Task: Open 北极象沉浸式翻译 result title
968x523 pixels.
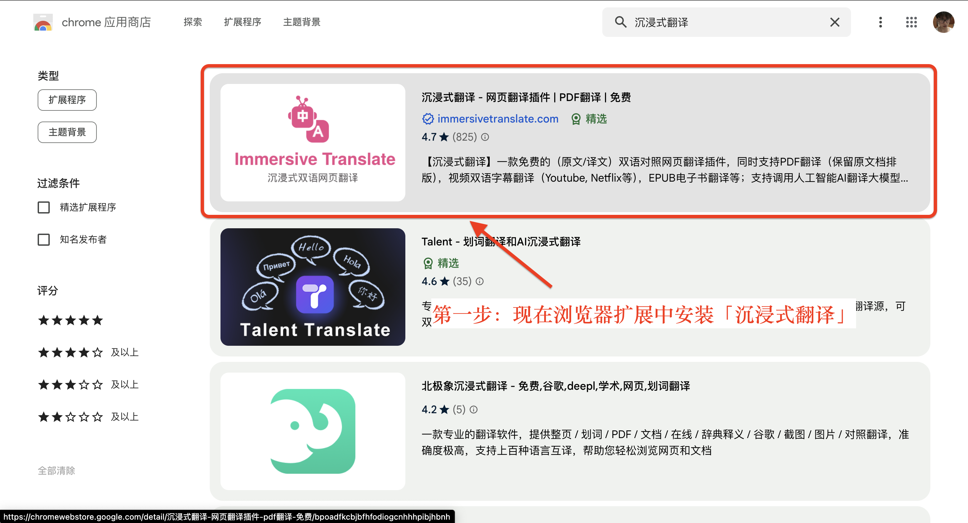Action: pyautogui.click(x=555, y=386)
